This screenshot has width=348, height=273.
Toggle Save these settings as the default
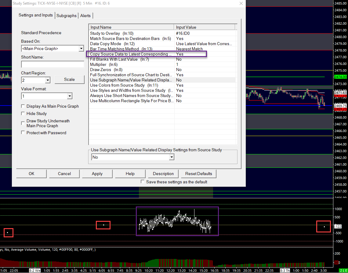click(x=143, y=181)
